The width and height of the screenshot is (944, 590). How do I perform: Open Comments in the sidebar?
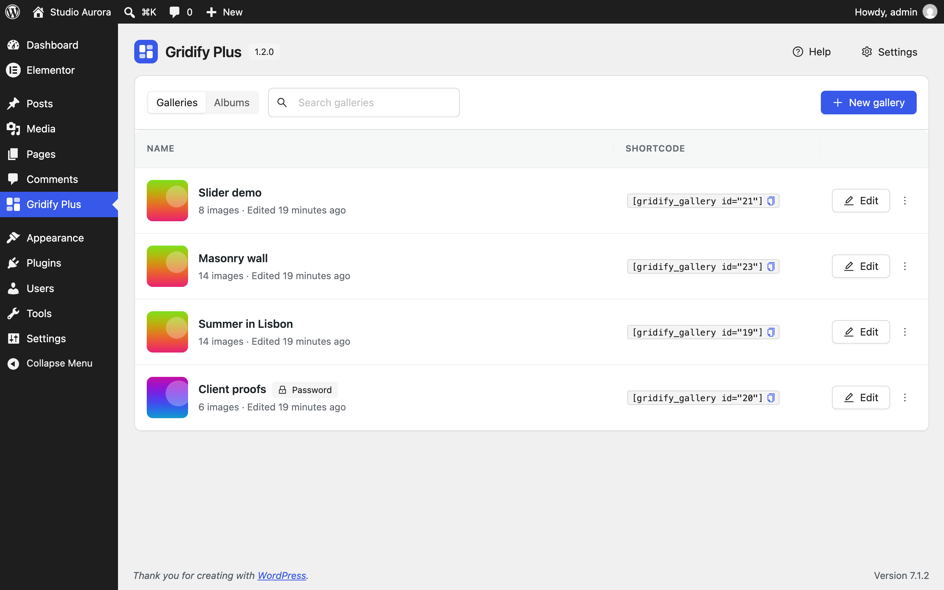(59, 179)
